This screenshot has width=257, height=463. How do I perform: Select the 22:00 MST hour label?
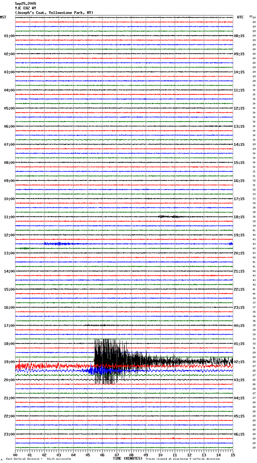click(x=9, y=416)
